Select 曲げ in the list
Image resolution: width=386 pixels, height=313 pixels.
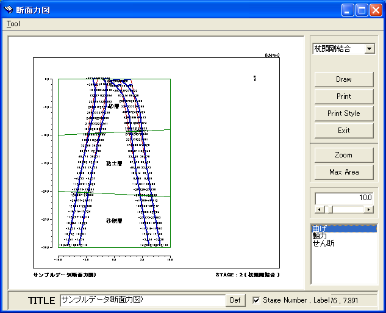(344, 229)
